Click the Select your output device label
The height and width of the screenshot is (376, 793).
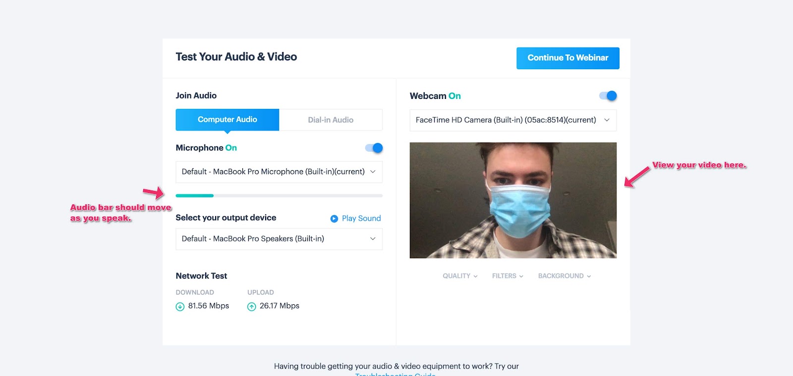coord(226,218)
